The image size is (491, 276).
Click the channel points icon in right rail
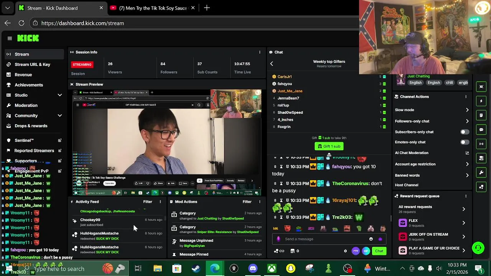pyautogui.click(x=481, y=187)
